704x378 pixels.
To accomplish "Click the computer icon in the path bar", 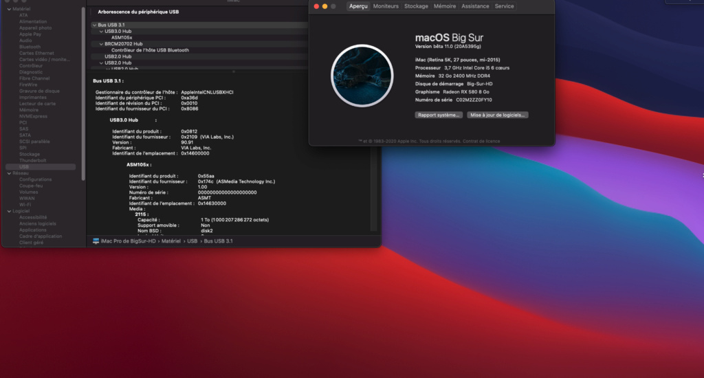I will [x=96, y=241].
